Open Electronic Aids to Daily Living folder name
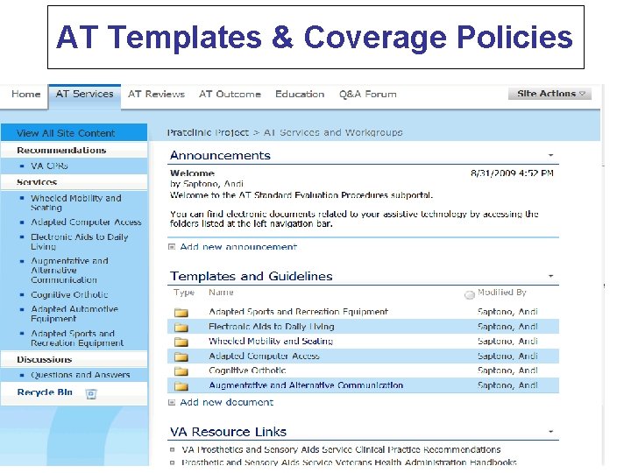Image resolution: width=631 pixels, height=473 pixels. (271, 327)
